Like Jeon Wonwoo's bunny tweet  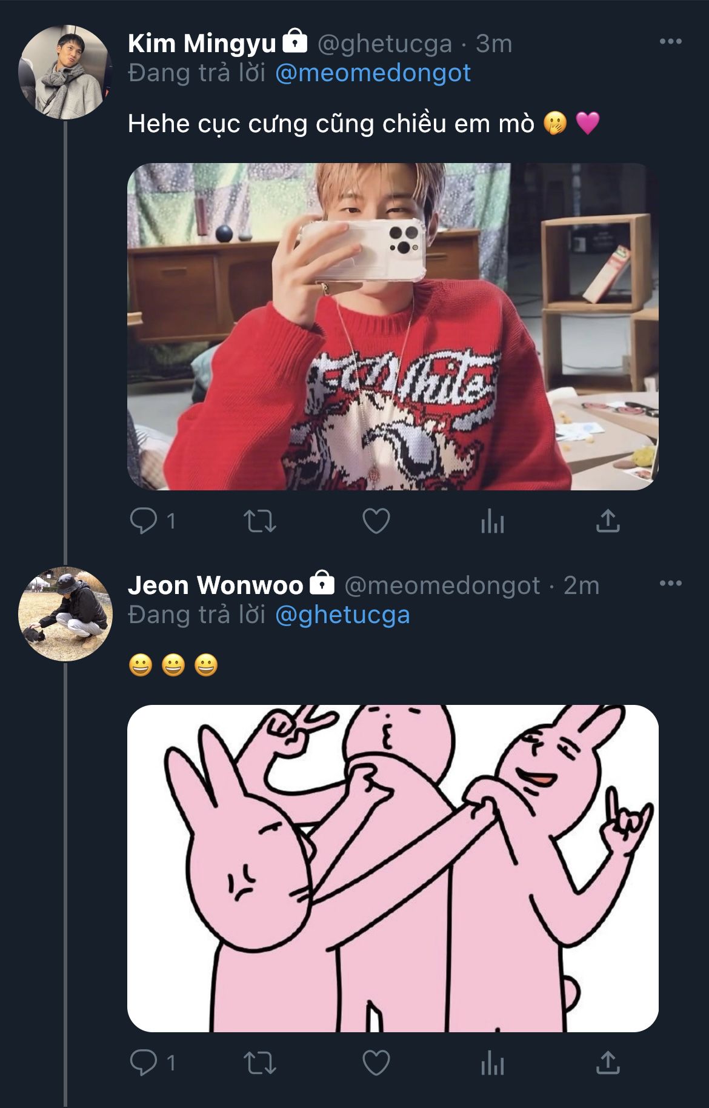pyautogui.click(x=376, y=1063)
